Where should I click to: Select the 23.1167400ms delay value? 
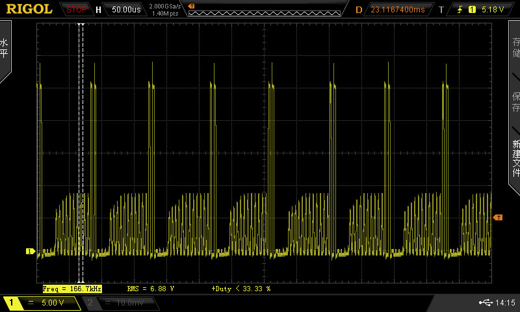point(398,10)
